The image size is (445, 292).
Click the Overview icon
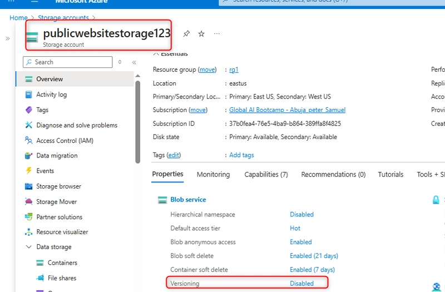point(29,79)
